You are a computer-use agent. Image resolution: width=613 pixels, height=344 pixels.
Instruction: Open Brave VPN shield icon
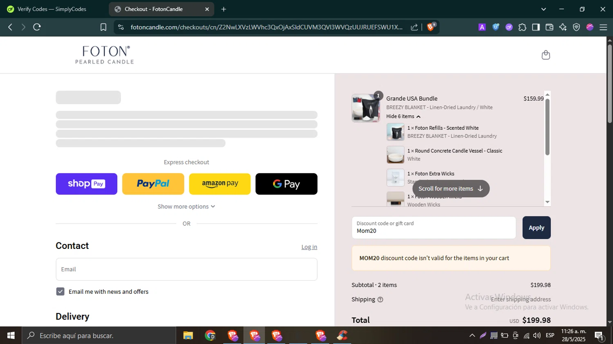pyautogui.click(x=576, y=27)
